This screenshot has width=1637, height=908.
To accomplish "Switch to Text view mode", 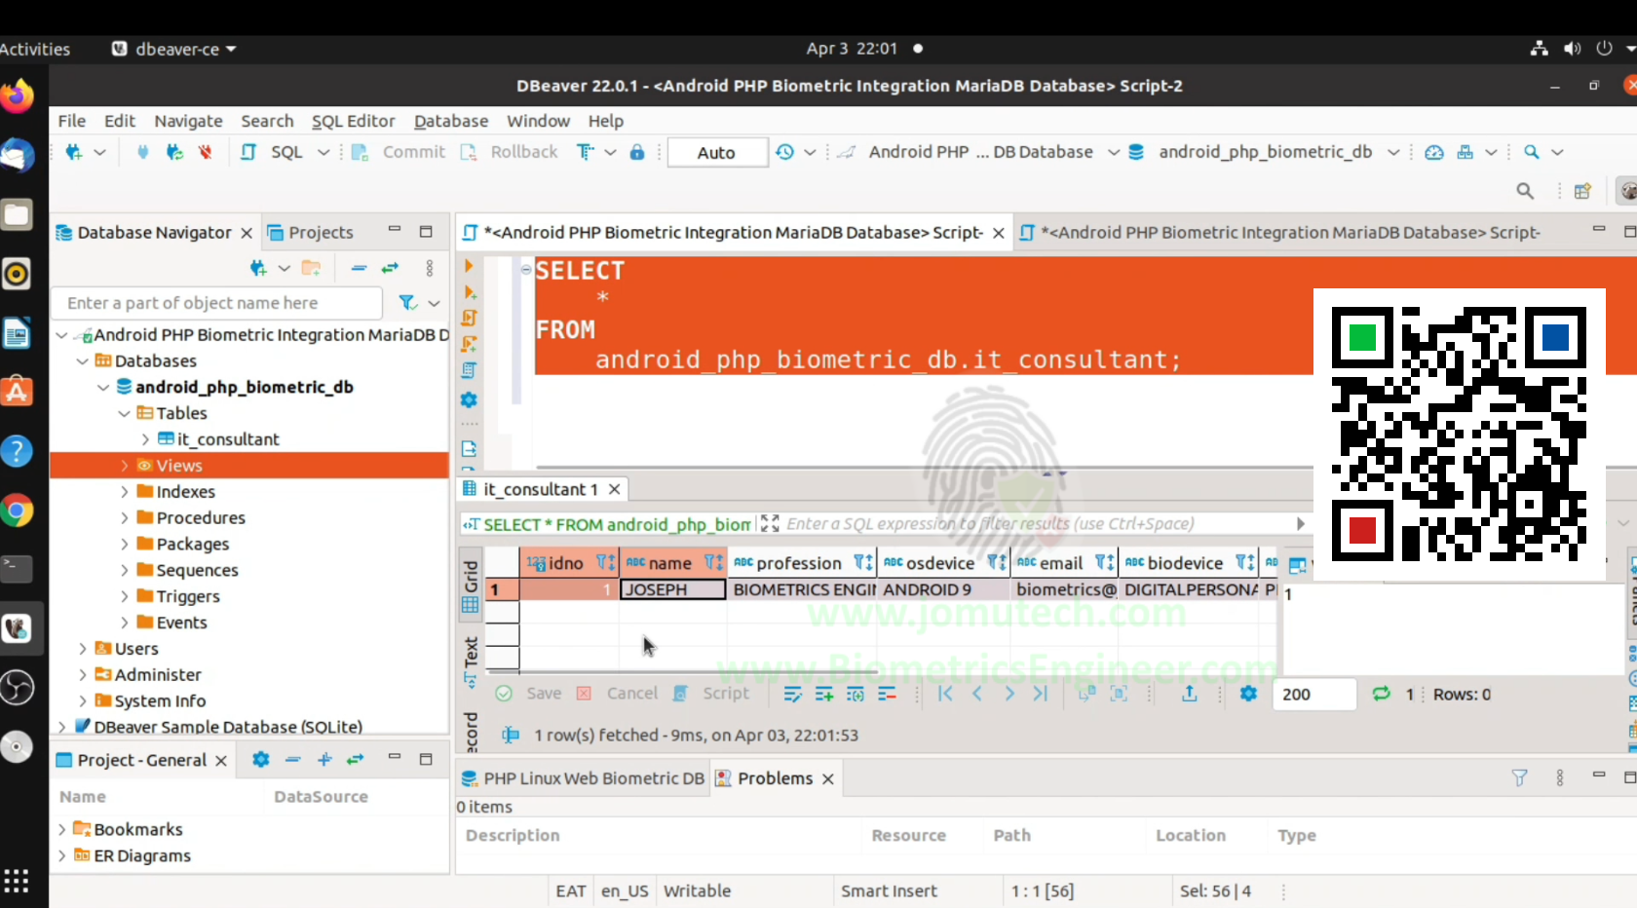I will tap(470, 660).
